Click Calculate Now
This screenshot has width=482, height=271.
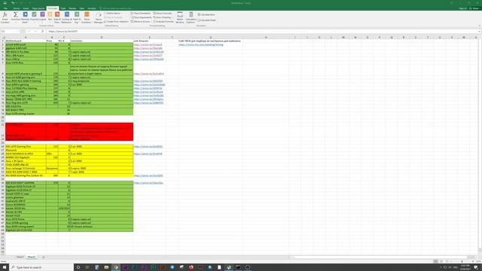[x=206, y=14]
